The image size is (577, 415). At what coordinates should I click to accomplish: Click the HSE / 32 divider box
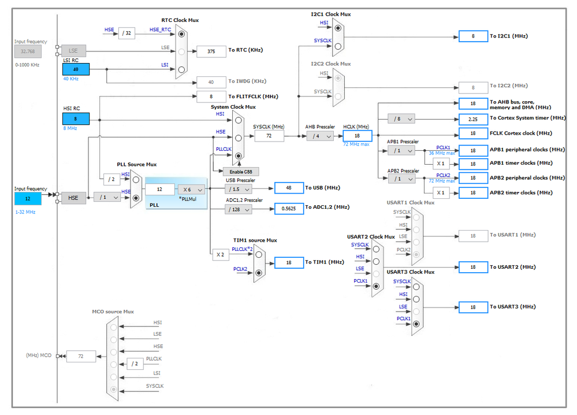click(x=126, y=33)
